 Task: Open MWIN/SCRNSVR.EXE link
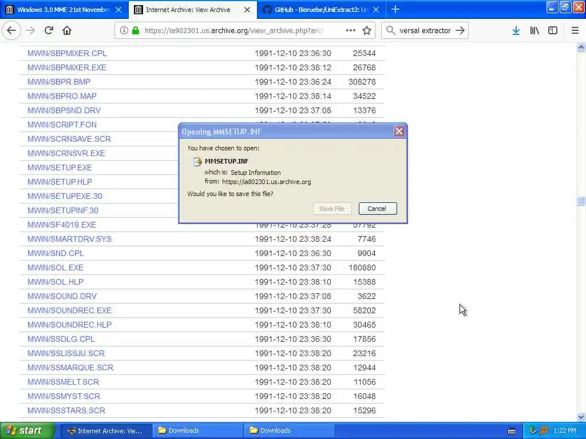point(66,153)
